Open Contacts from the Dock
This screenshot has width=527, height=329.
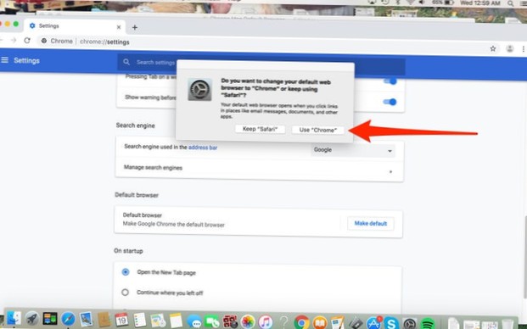tap(104, 320)
